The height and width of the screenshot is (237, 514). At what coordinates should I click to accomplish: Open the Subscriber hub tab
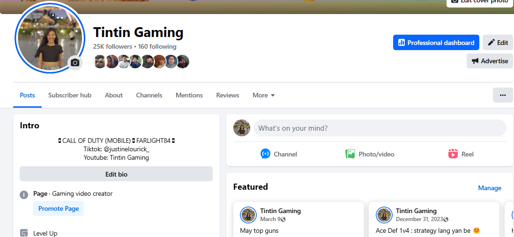click(70, 96)
